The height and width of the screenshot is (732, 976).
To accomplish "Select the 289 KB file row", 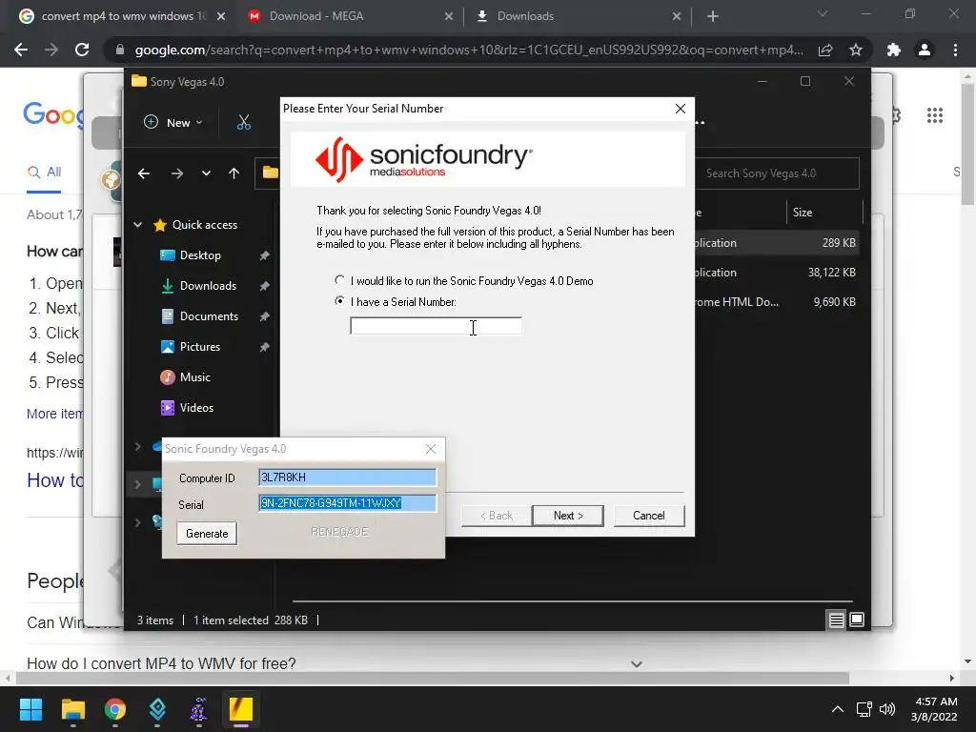I will tap(776, 243).
